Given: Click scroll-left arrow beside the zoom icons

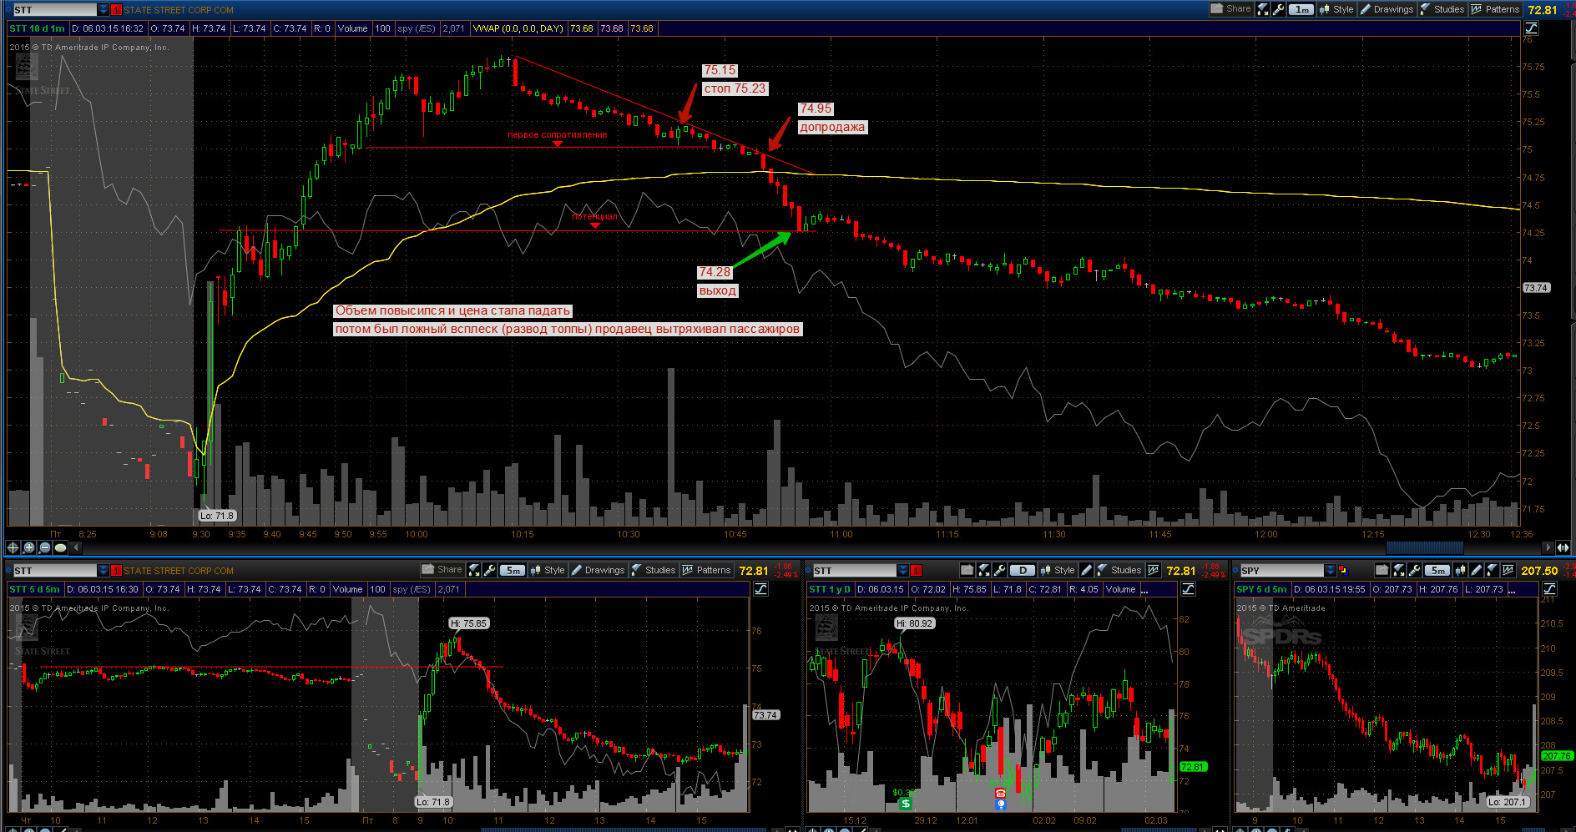Looking at the screenshot, I should click(x=77, y=547).
